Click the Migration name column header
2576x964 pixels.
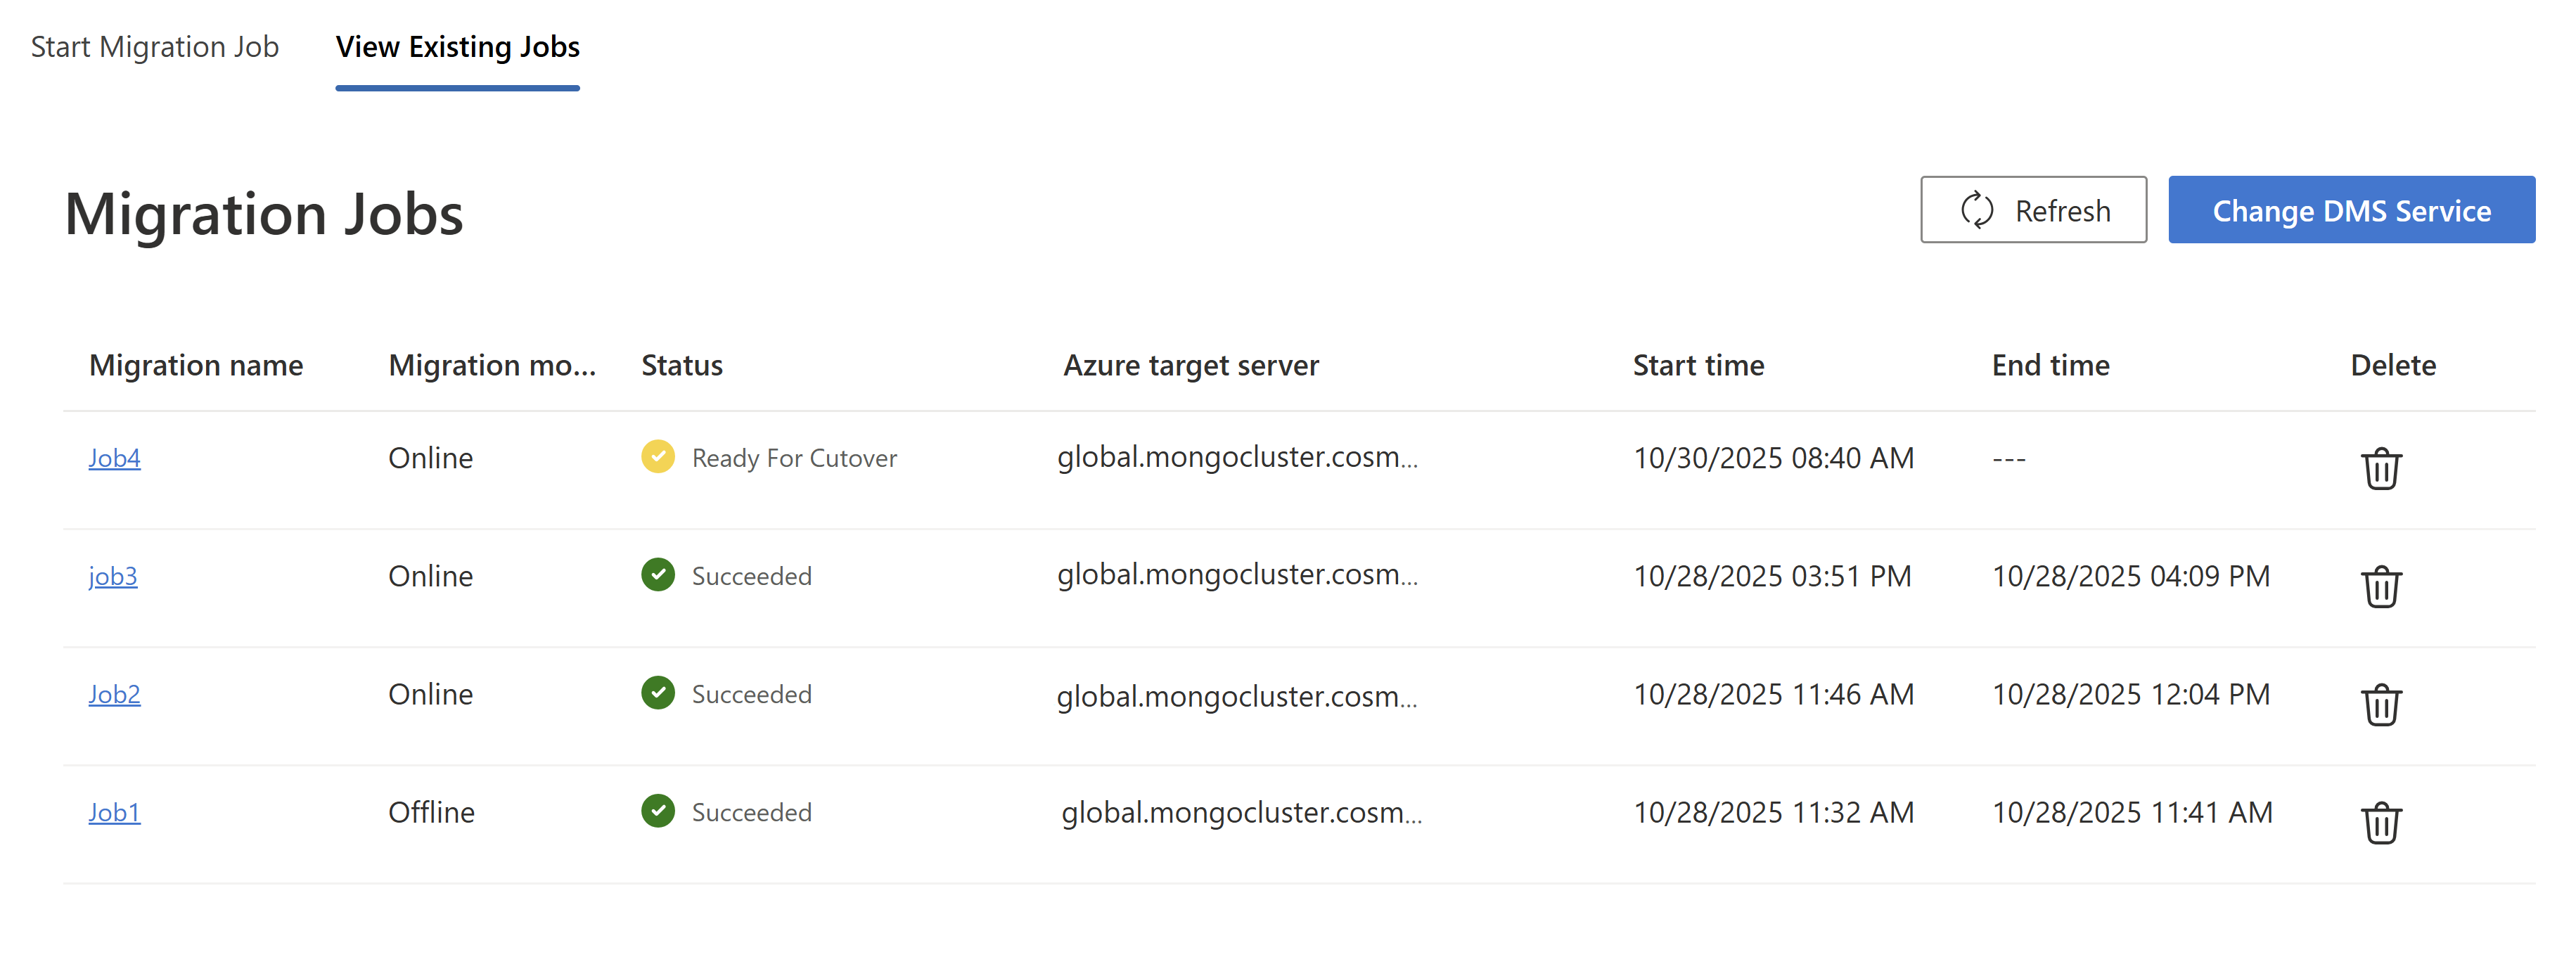(x=196, y=365)
